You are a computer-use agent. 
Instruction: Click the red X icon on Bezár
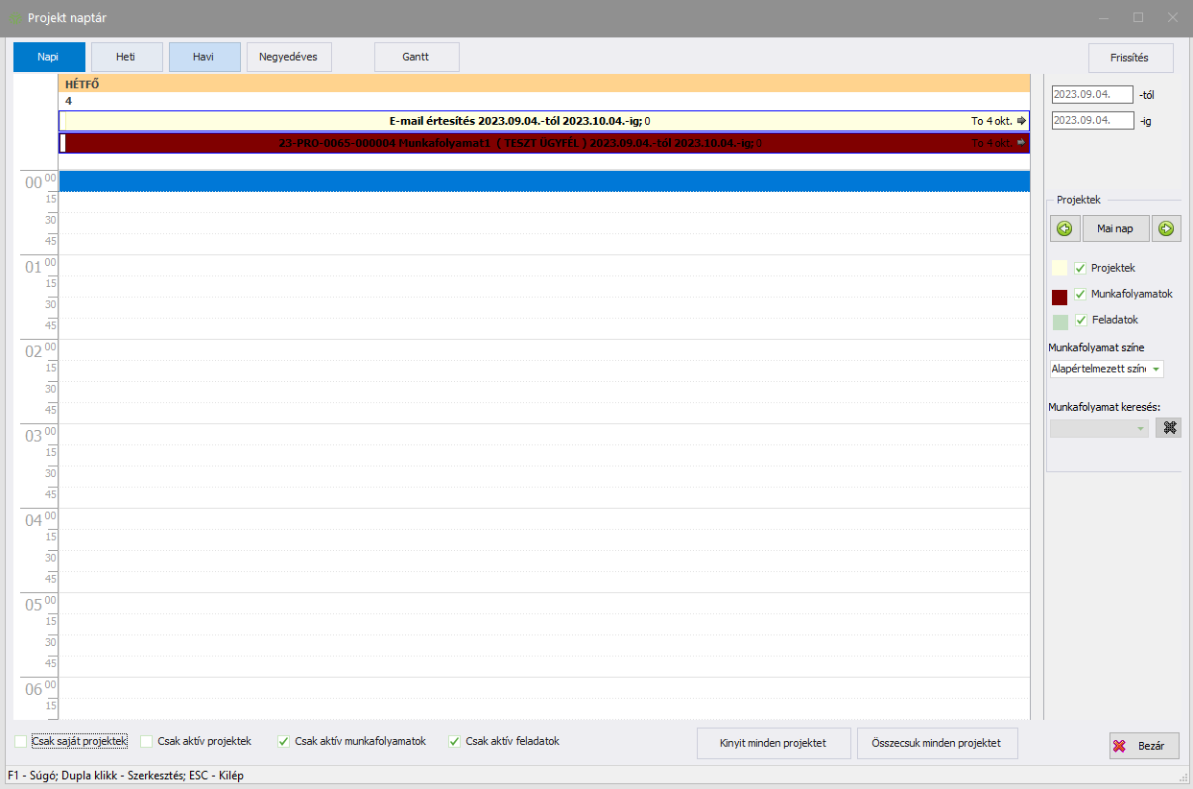(1119, 746)
